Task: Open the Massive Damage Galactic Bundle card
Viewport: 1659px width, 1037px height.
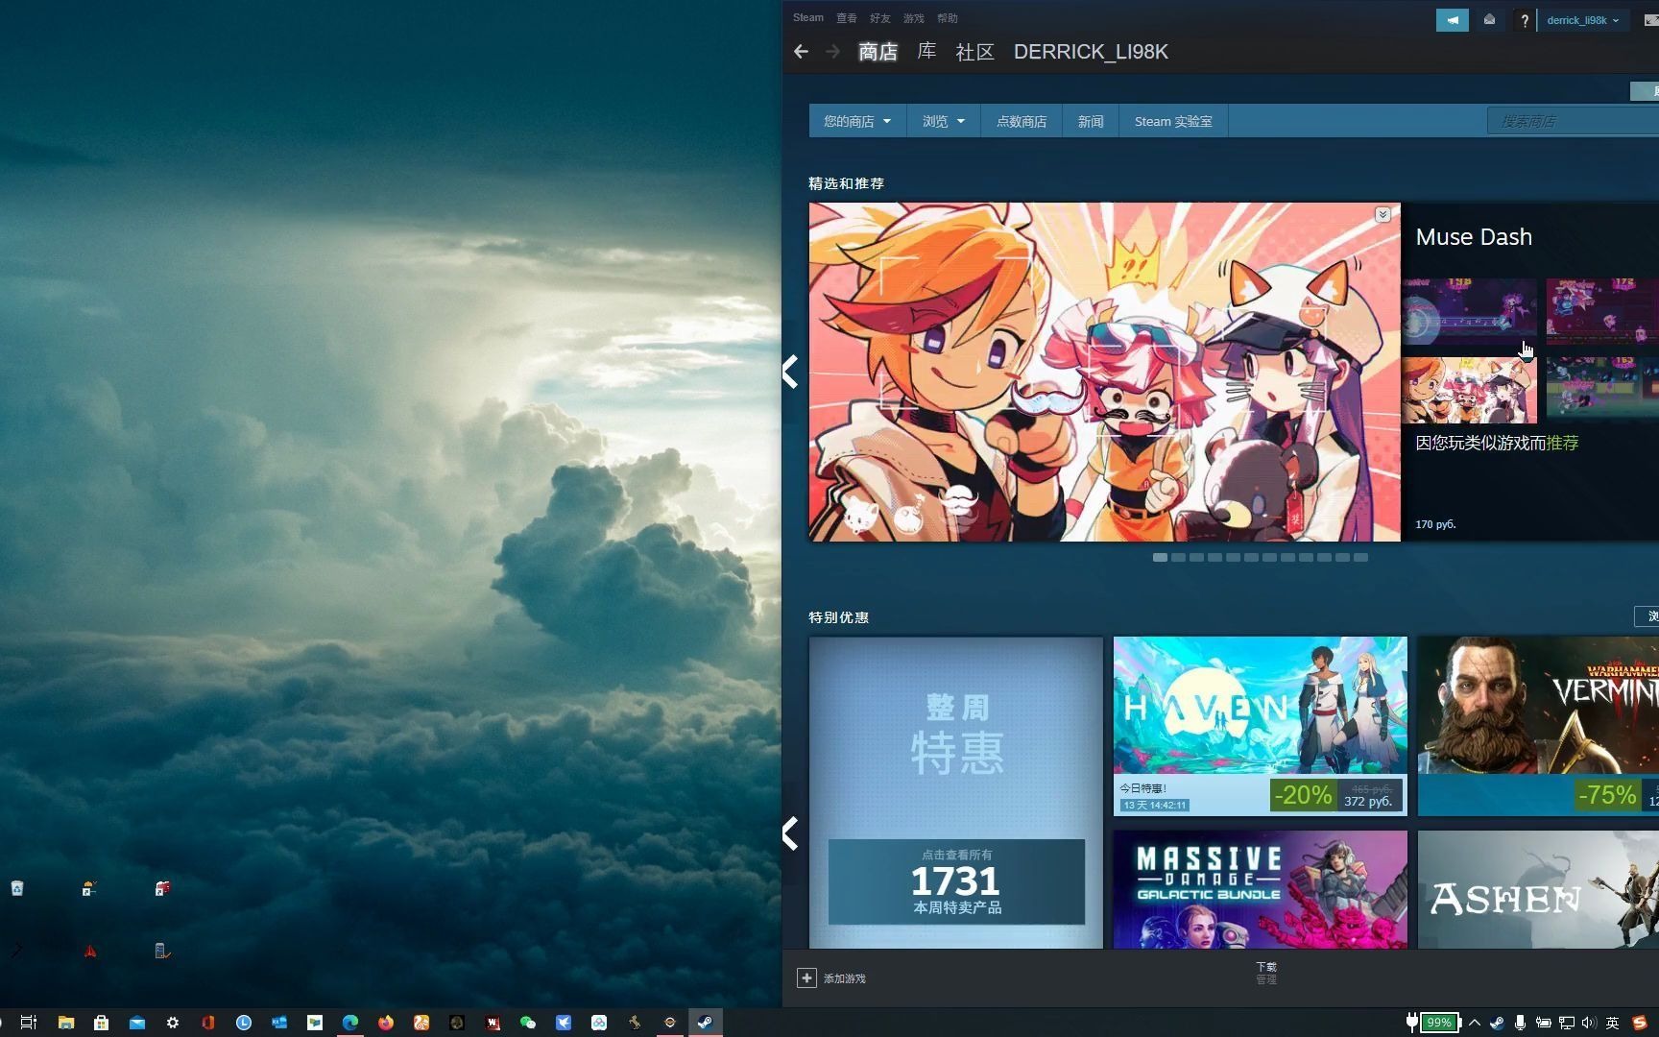Action: [1260, 889]
